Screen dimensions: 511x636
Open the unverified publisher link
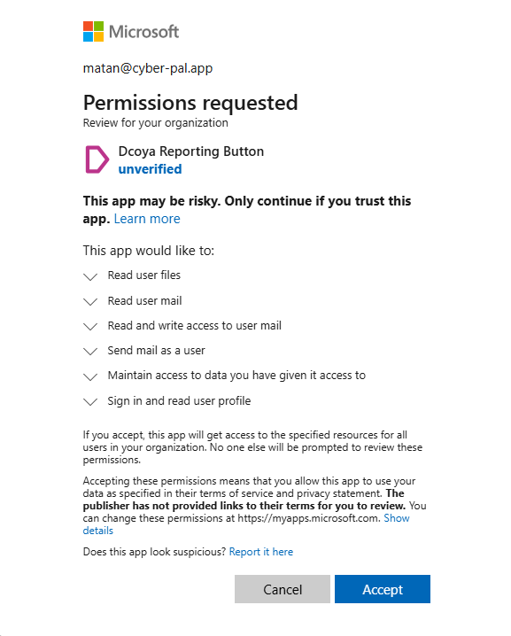(150, 168)
